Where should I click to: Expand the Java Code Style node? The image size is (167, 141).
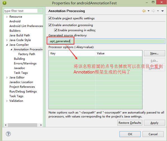7,40
